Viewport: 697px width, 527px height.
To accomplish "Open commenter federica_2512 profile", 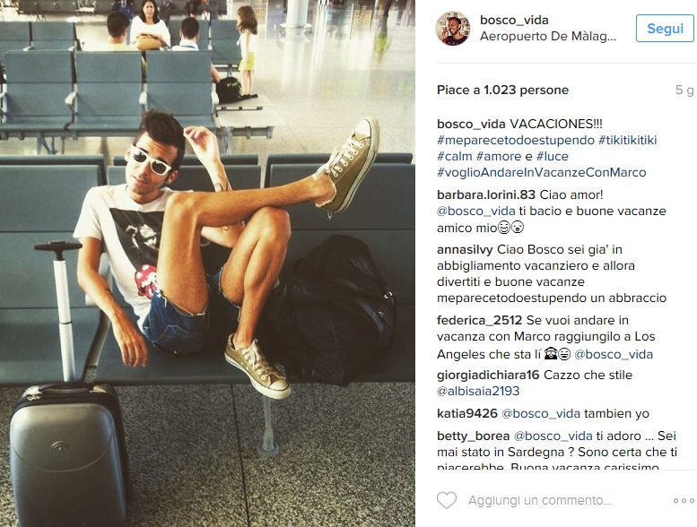I will 480,321.
